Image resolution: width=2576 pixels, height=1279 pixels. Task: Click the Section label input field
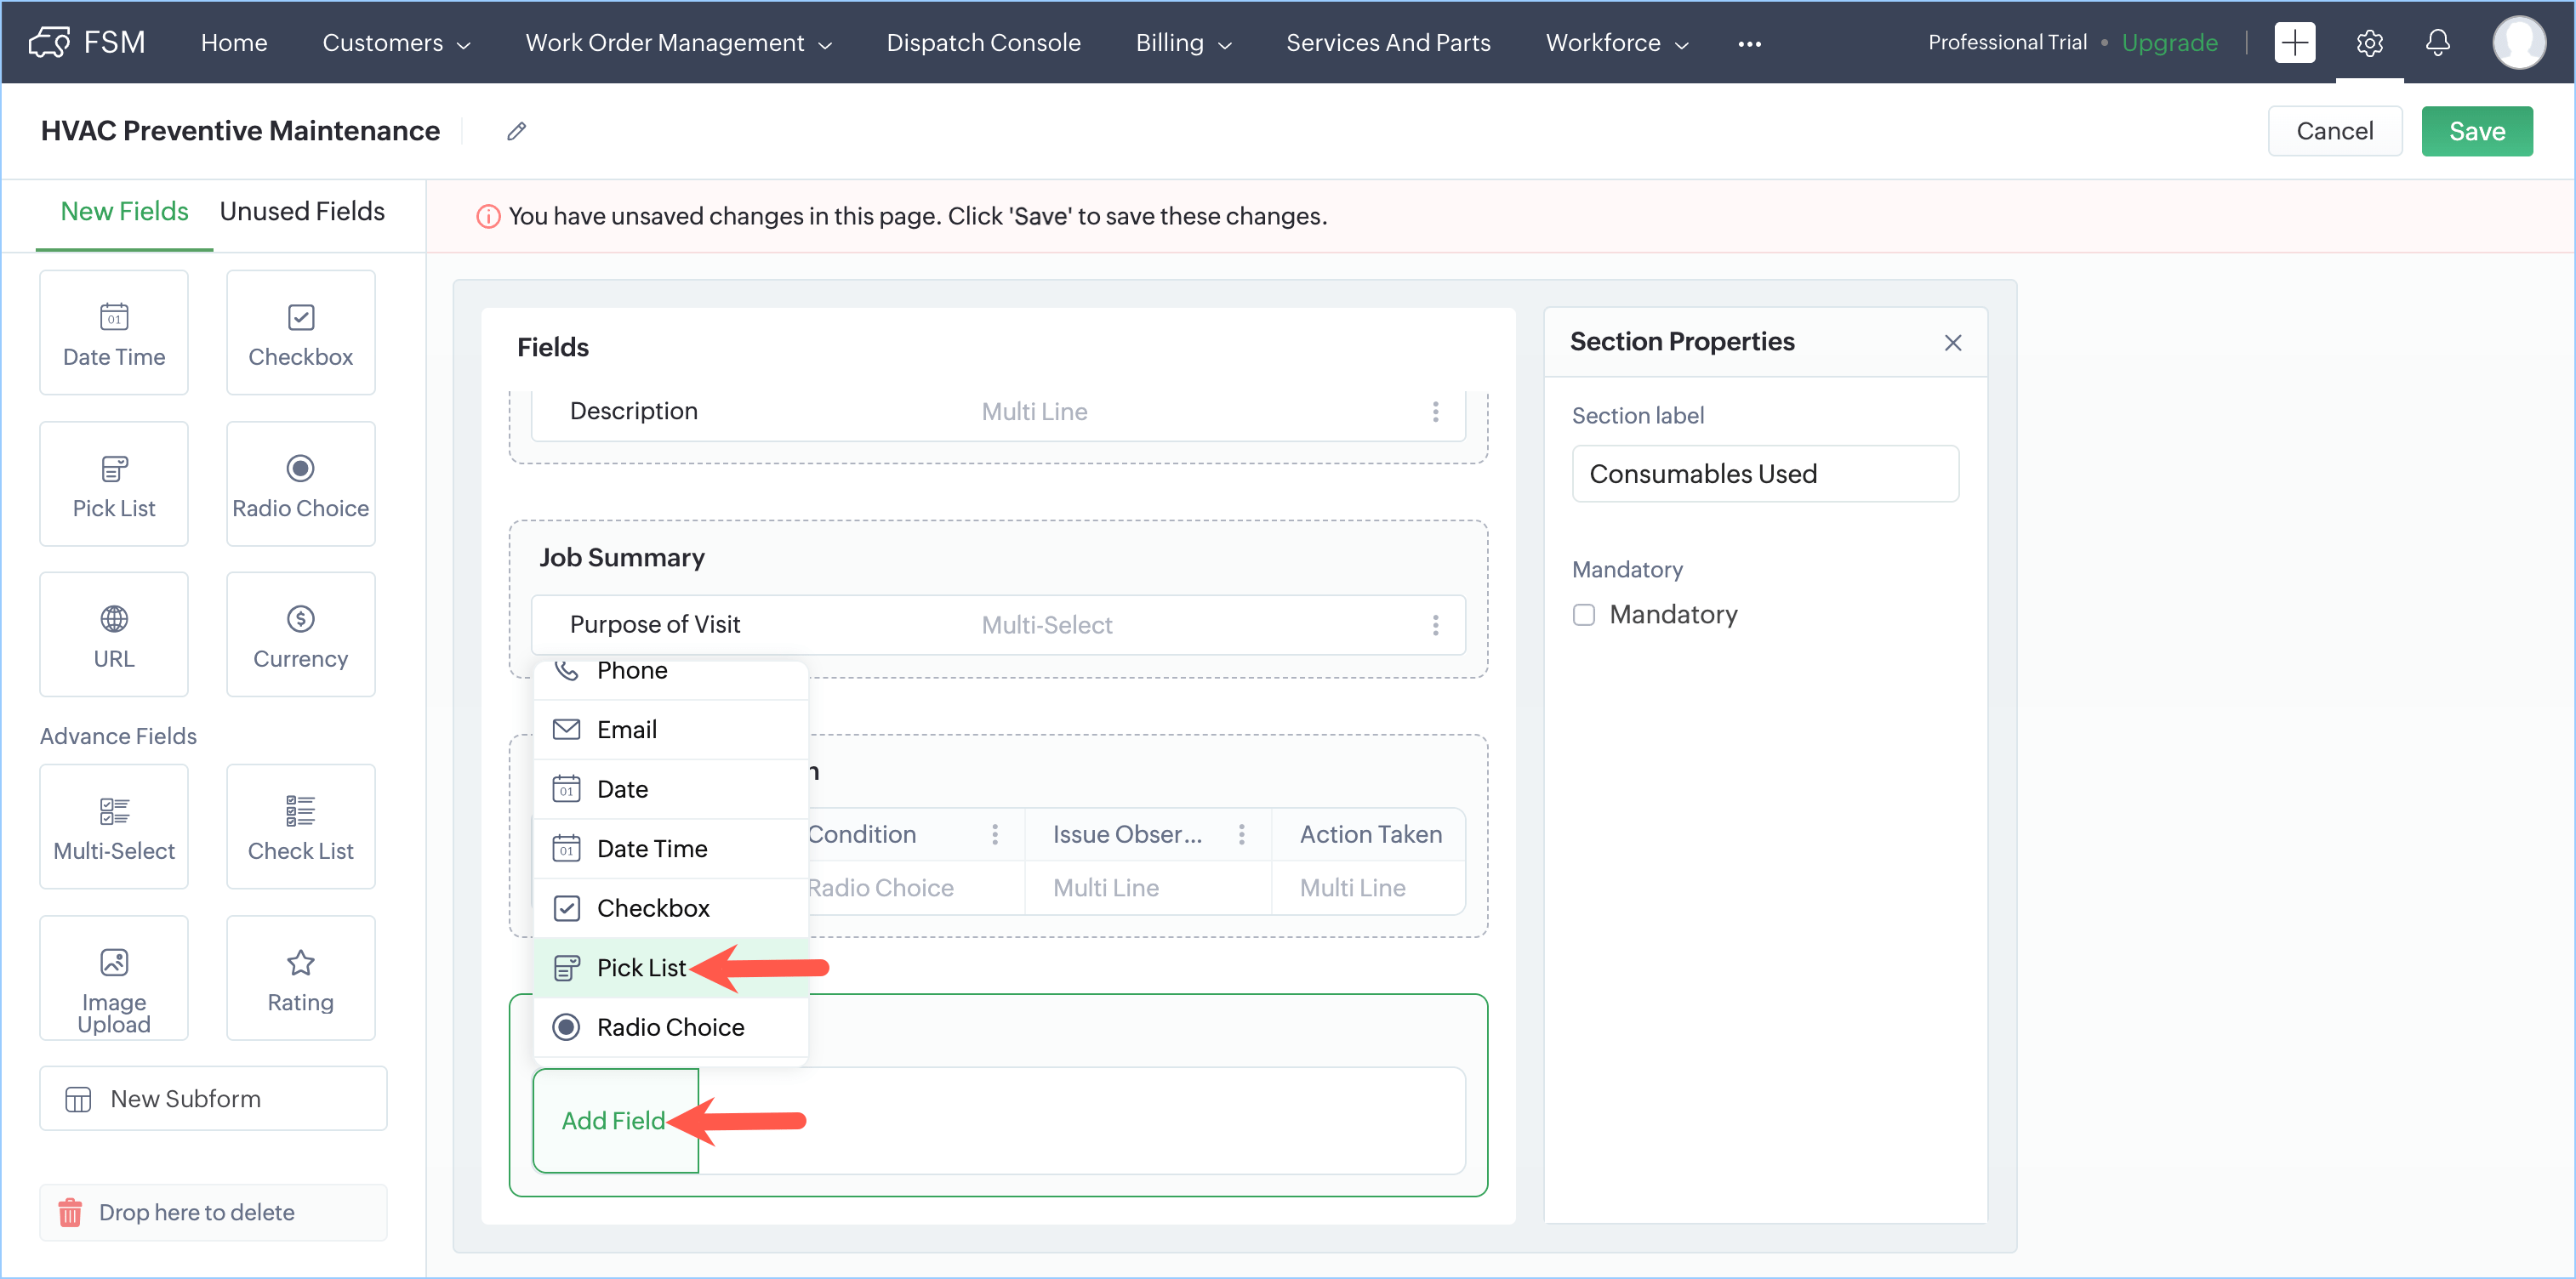click(x=1764, y=474)
